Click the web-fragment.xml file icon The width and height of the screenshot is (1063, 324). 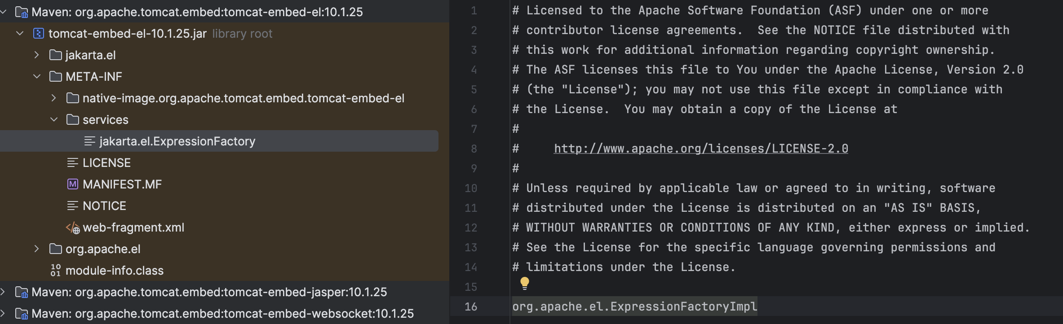[73, 228]
